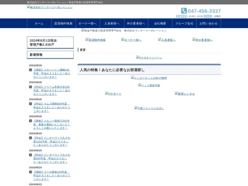Click the 新着情報 sidebar heading

point(50,55)
